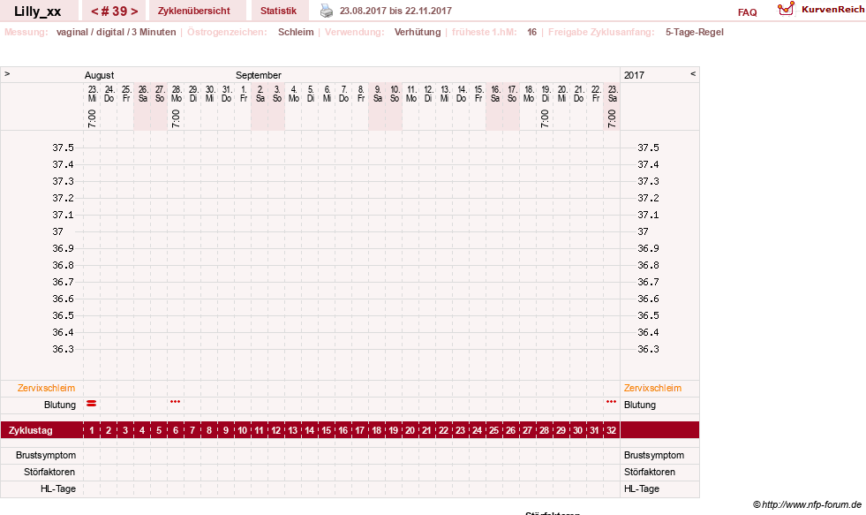Go to previous cycle with left arrow
Image resolution: width=866 pixels, height=515 pixels.
pos(94,11)
